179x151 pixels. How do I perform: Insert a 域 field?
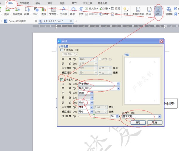(115, 14)
